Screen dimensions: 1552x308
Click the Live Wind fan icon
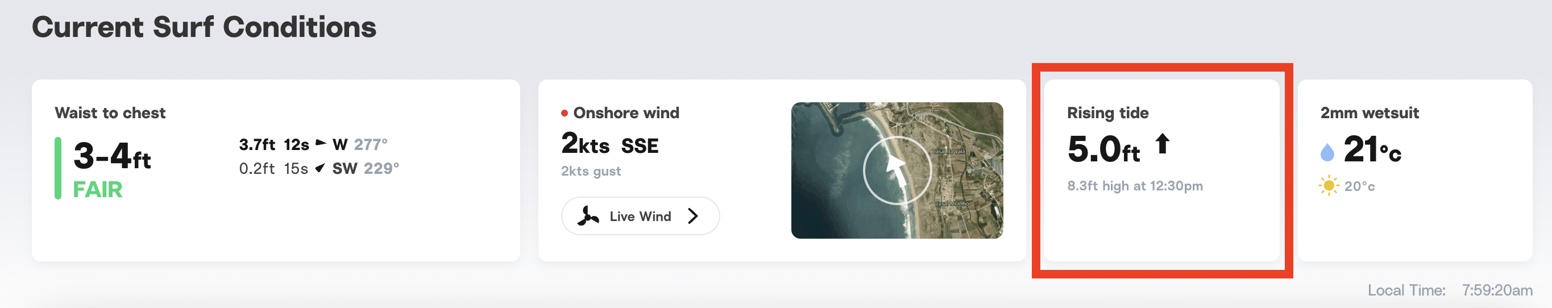click(588, 216)
